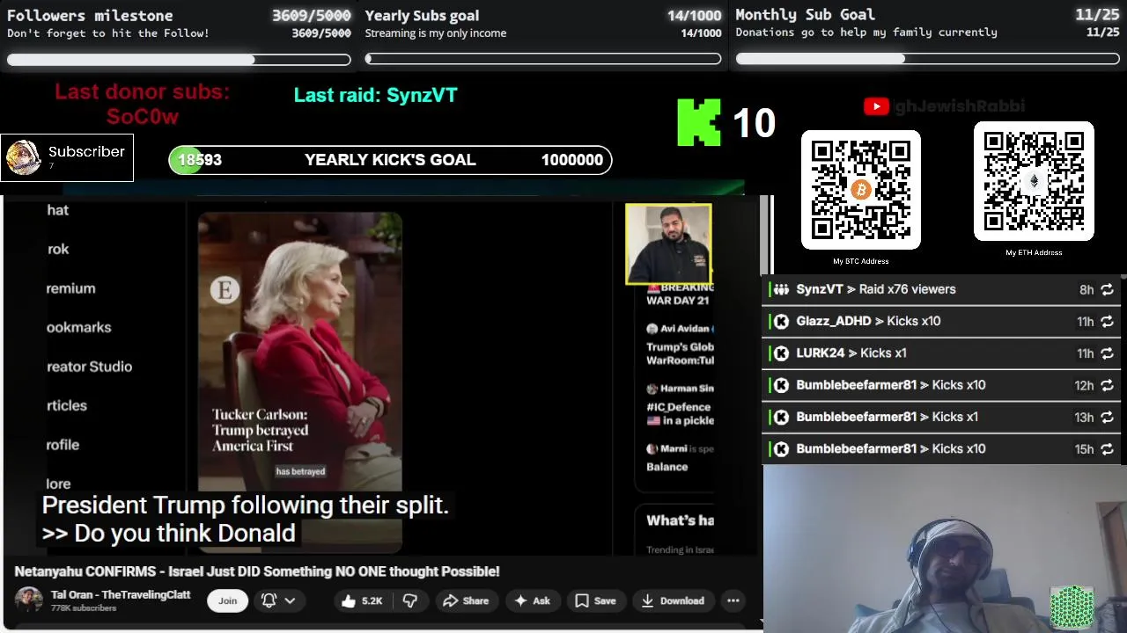Screen dimensions: 1127x633
Task: Click the Kick icon on Bumblebeefarmer81 12h row
Action: pyautogui.click(x=781, y=385)
